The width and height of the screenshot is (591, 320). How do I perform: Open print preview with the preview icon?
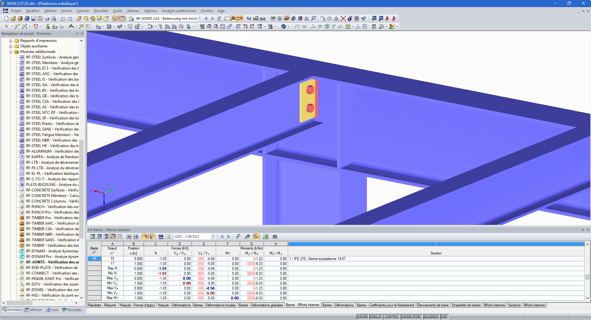pyautogui.click(x=54, y=18)
